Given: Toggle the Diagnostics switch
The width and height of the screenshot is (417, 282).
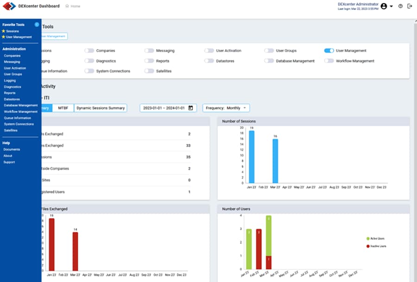Looking at the screenshot, I should coord(89,61).
